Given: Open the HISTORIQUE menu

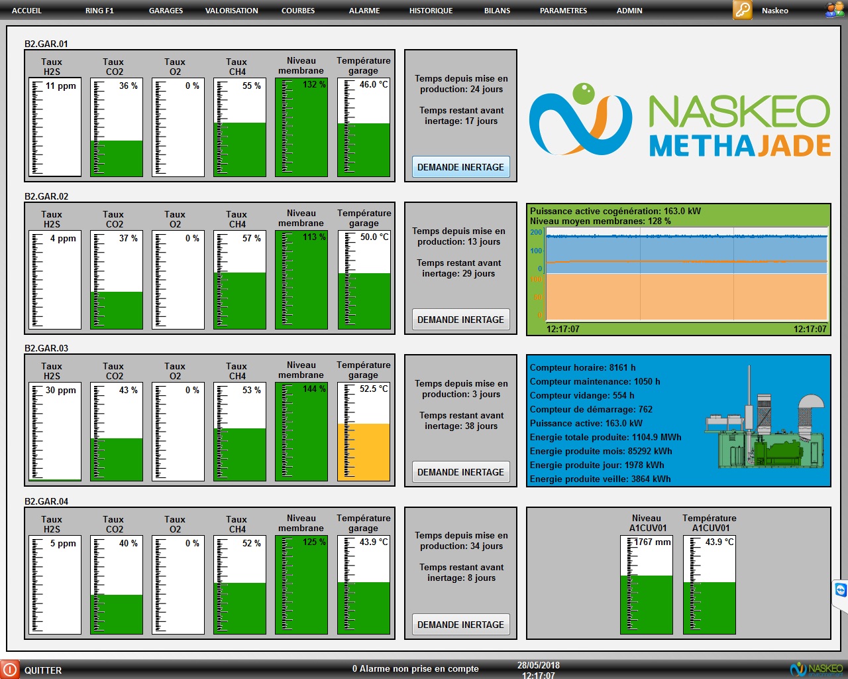Looking at the screenshot, I should coord(431,11).
